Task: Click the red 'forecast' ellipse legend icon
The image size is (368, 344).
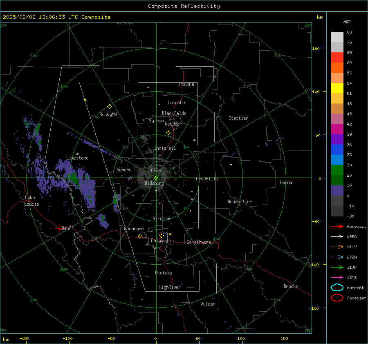Action: point(337,298)
